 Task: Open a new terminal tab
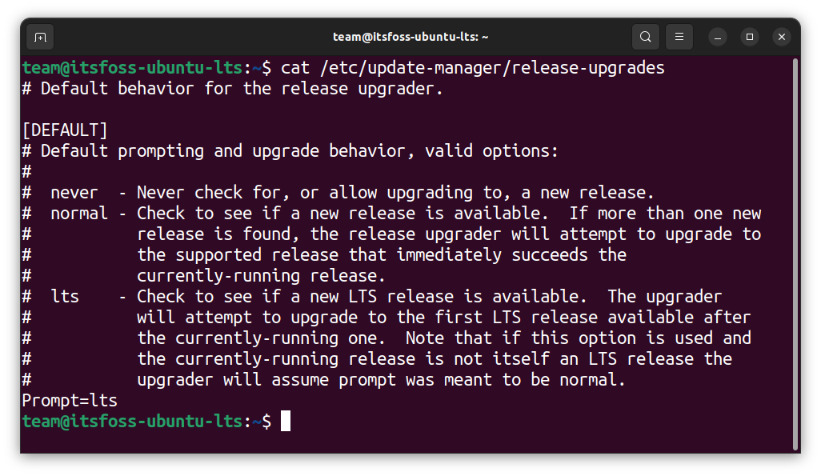click(40, 37)
